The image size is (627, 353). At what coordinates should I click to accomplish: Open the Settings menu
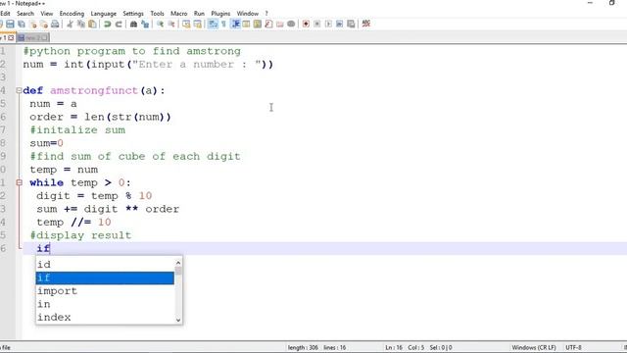[133, 13]
